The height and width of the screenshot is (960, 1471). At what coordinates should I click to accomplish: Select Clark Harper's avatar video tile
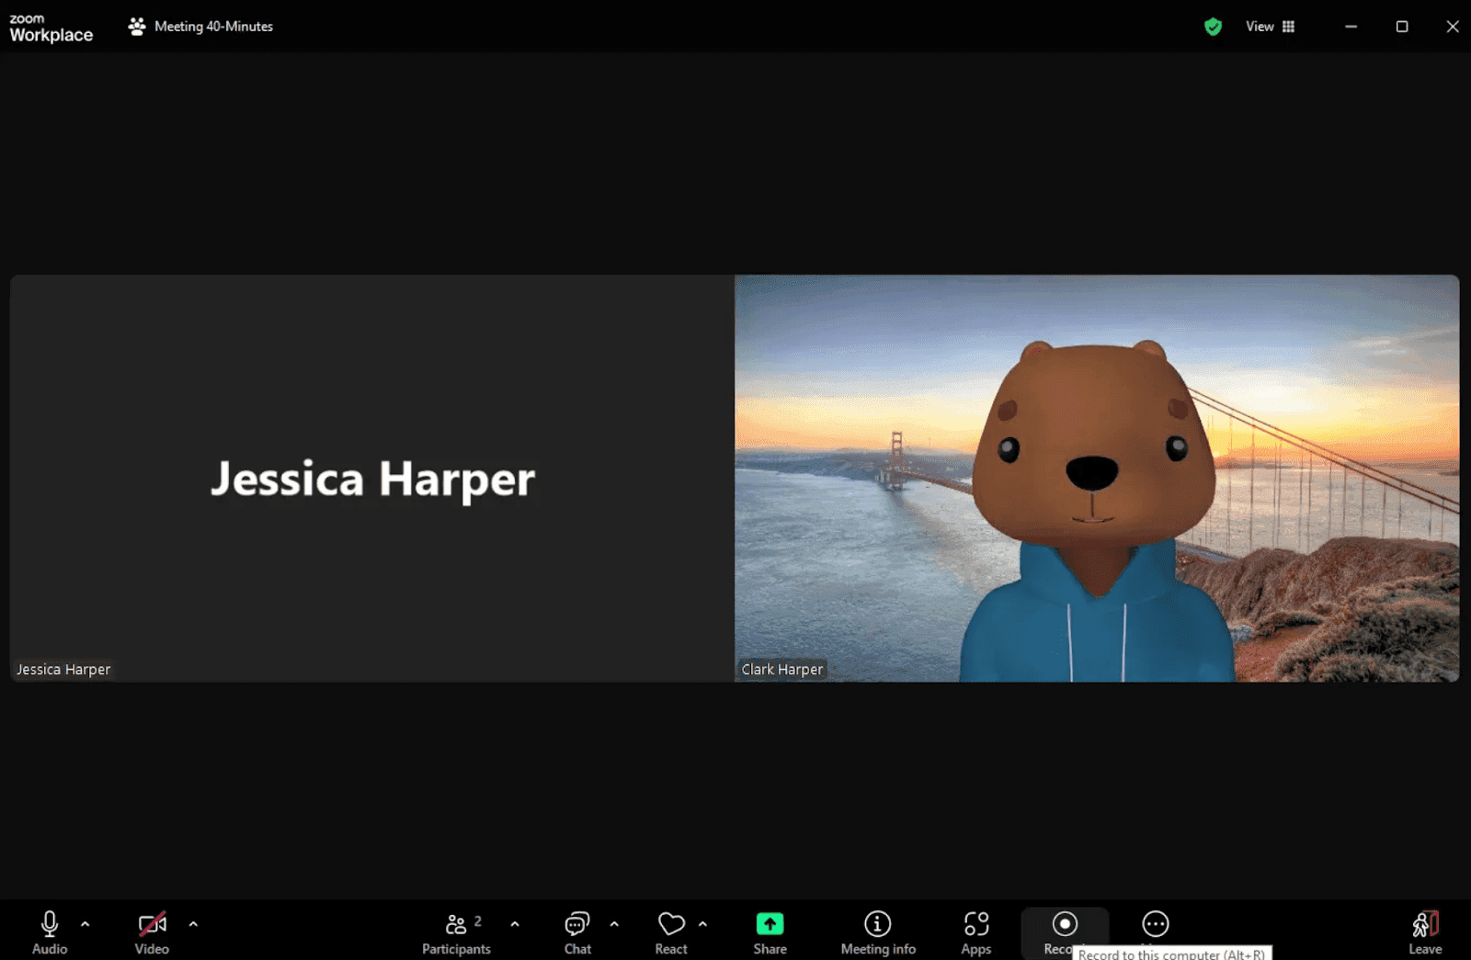click(x=1097, y=478)
